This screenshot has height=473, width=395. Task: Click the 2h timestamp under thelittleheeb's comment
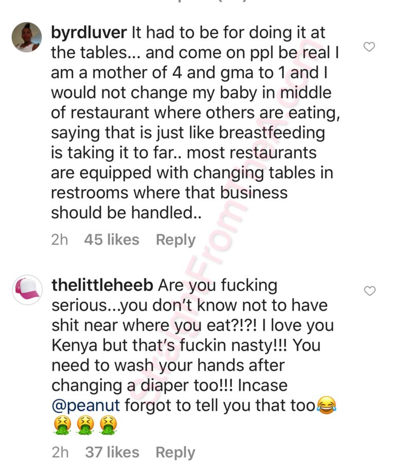point(60,452)
